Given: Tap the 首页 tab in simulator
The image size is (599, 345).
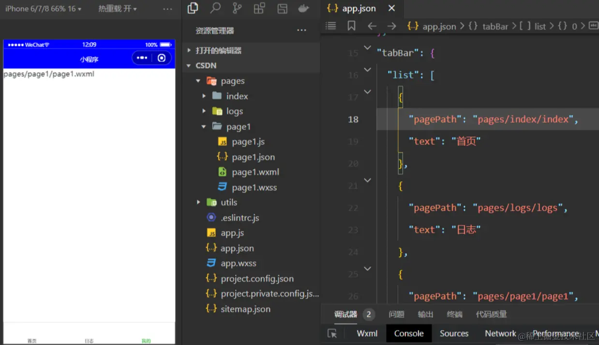Looking at the screenshot, I should pyautogui.click(x=32, y=341).
